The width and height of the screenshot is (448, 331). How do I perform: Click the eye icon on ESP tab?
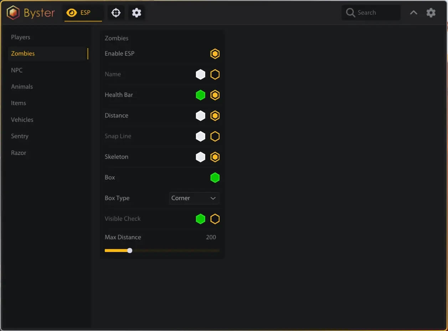72,13
